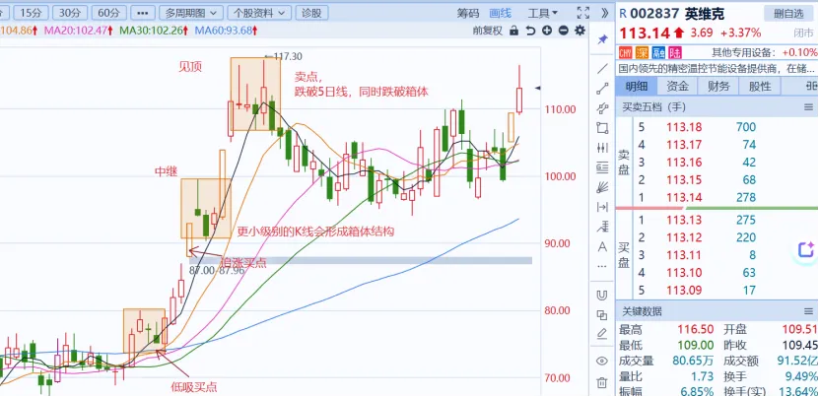Image resolution: width=819 pixels, height=397 pixels.
Task: Delete drawings with the trash icon
Action: [x=602, y=382]
